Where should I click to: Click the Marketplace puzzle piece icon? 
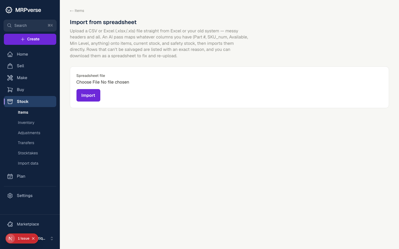[10, 224]
